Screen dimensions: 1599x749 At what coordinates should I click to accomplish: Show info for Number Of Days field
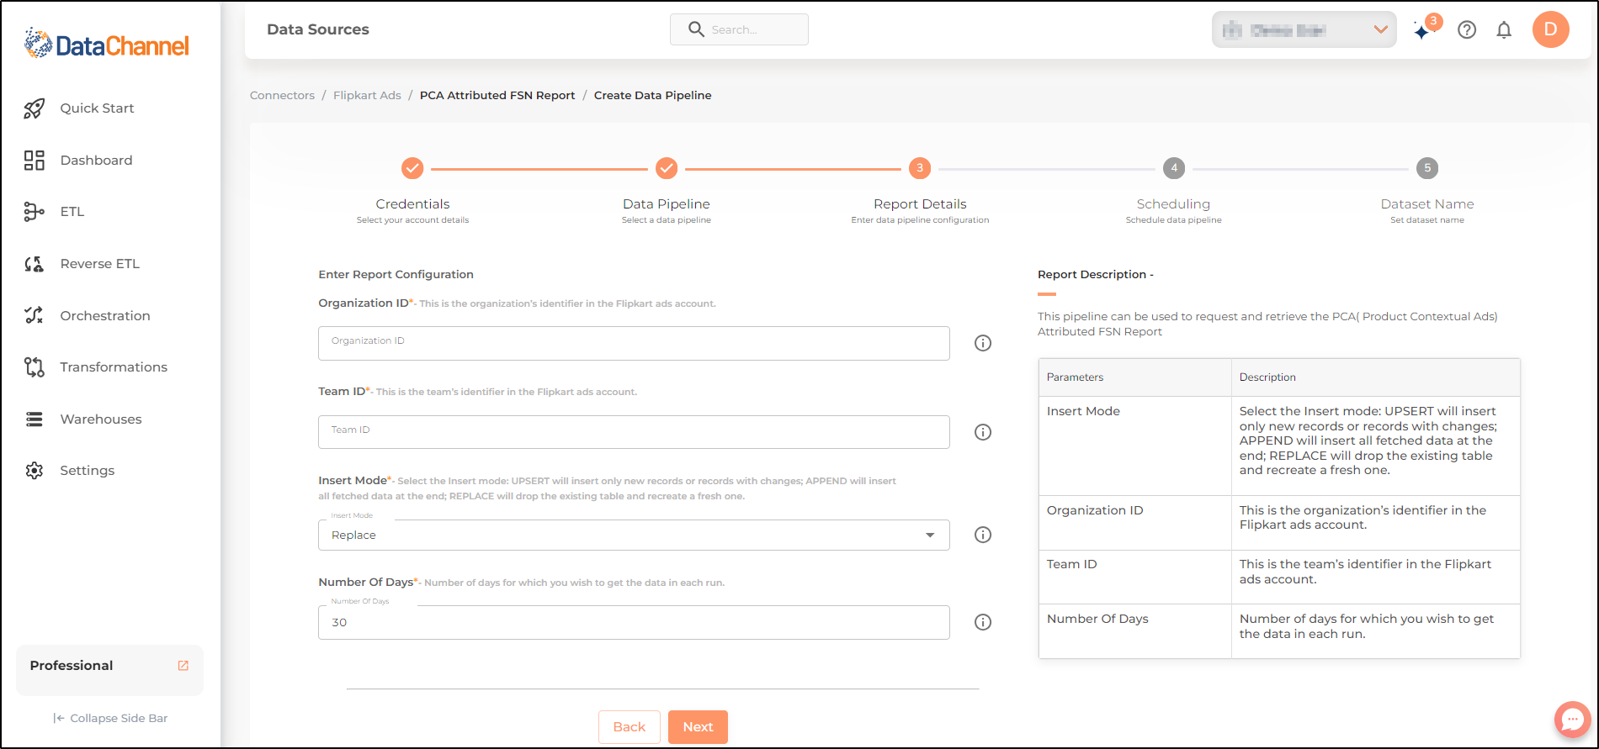983,622
